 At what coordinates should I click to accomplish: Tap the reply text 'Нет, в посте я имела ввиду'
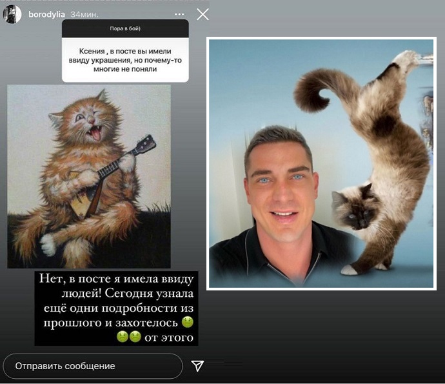click(117, 279)
